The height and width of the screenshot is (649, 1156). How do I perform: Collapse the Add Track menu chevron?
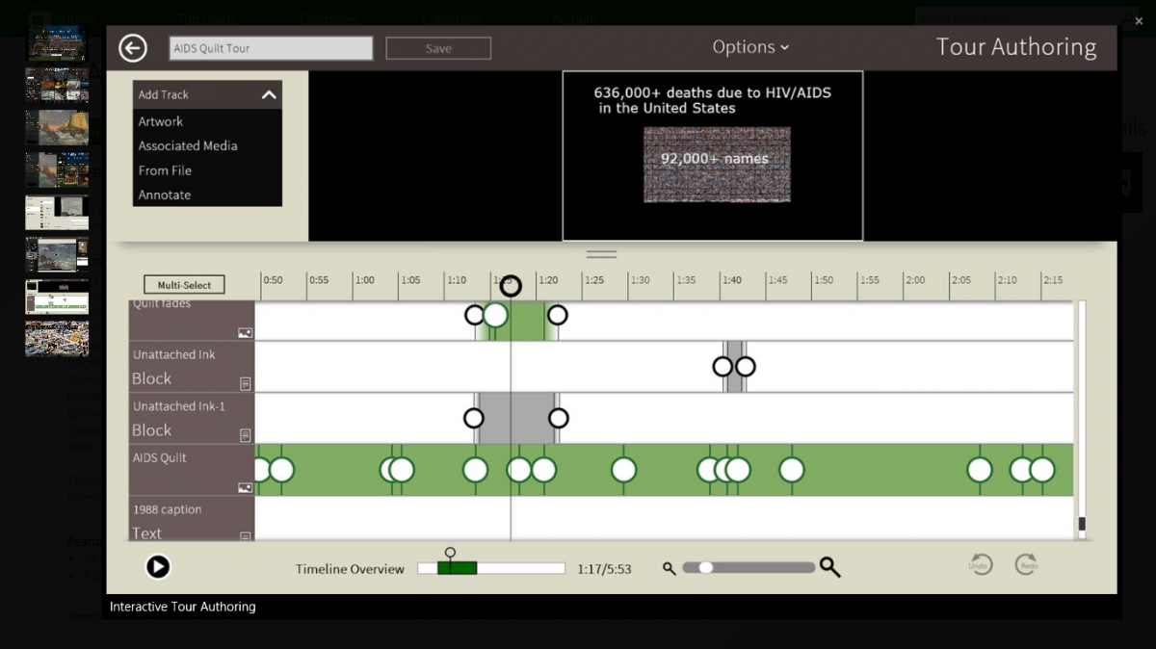(269, 94)
